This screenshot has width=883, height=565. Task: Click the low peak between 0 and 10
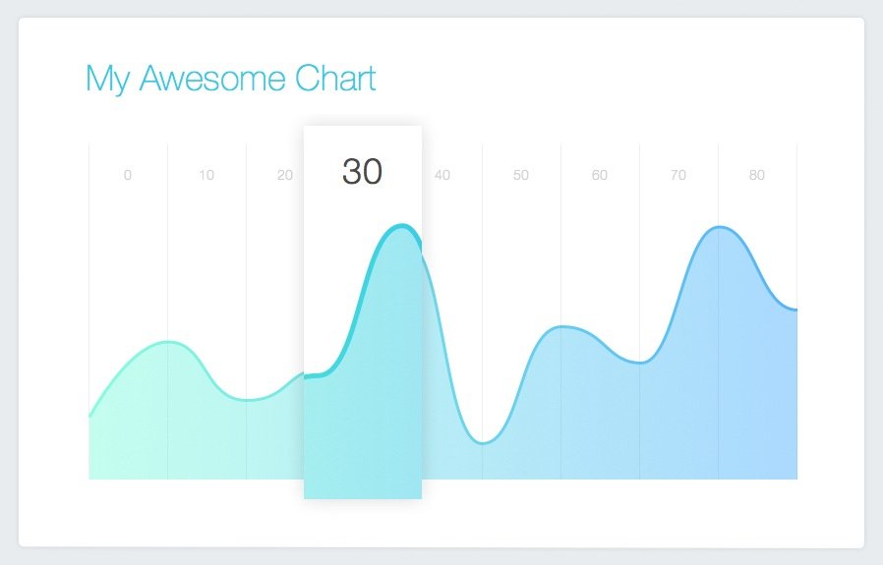click(x=168, y=342)
